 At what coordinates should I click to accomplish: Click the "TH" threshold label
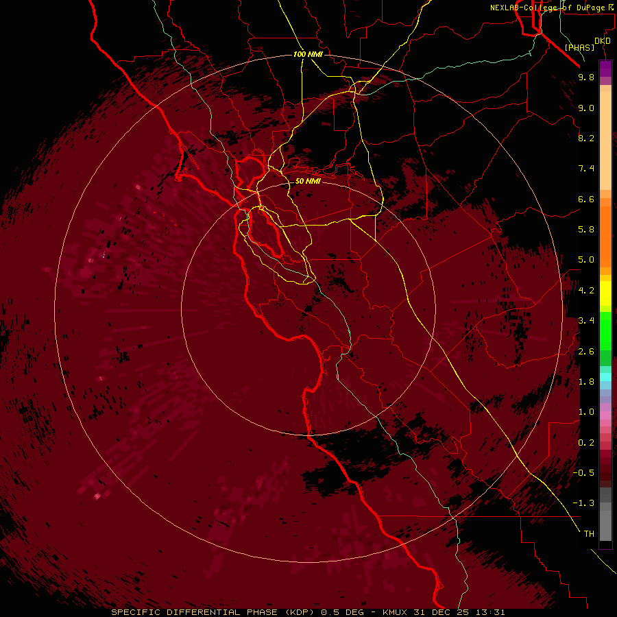tap(589, 534)
